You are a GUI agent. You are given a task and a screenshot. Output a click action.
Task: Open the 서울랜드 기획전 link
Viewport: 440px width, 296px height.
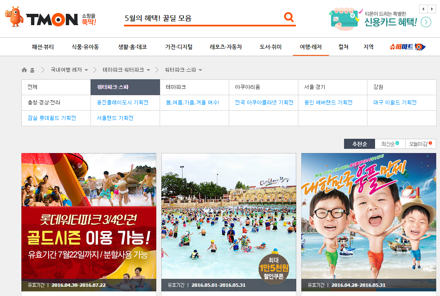(x=115, y=118)
